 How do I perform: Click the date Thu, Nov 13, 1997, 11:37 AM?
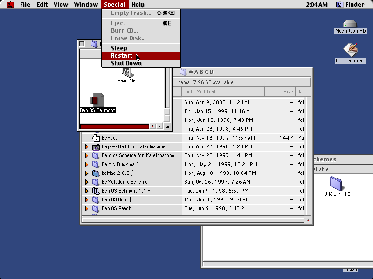click(x=220, y=138)
